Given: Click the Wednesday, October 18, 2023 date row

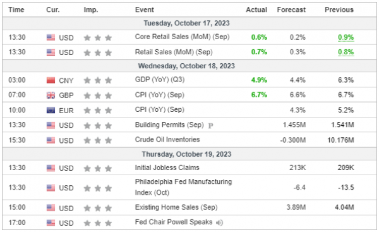Looking at the screenshot, I should 189,66.
